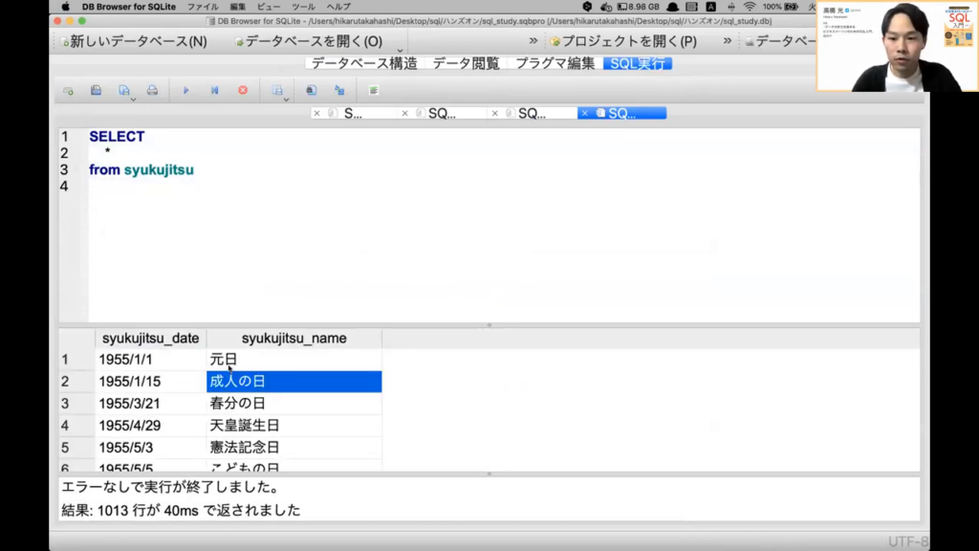This screenshot has height=551, width=979.
Task: Click the open new SQL tab icon
Action: click(x=68, y=91)
